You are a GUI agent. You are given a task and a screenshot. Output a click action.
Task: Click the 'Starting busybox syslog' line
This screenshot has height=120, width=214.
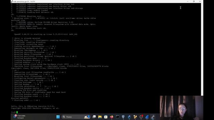tap(31, 88)
